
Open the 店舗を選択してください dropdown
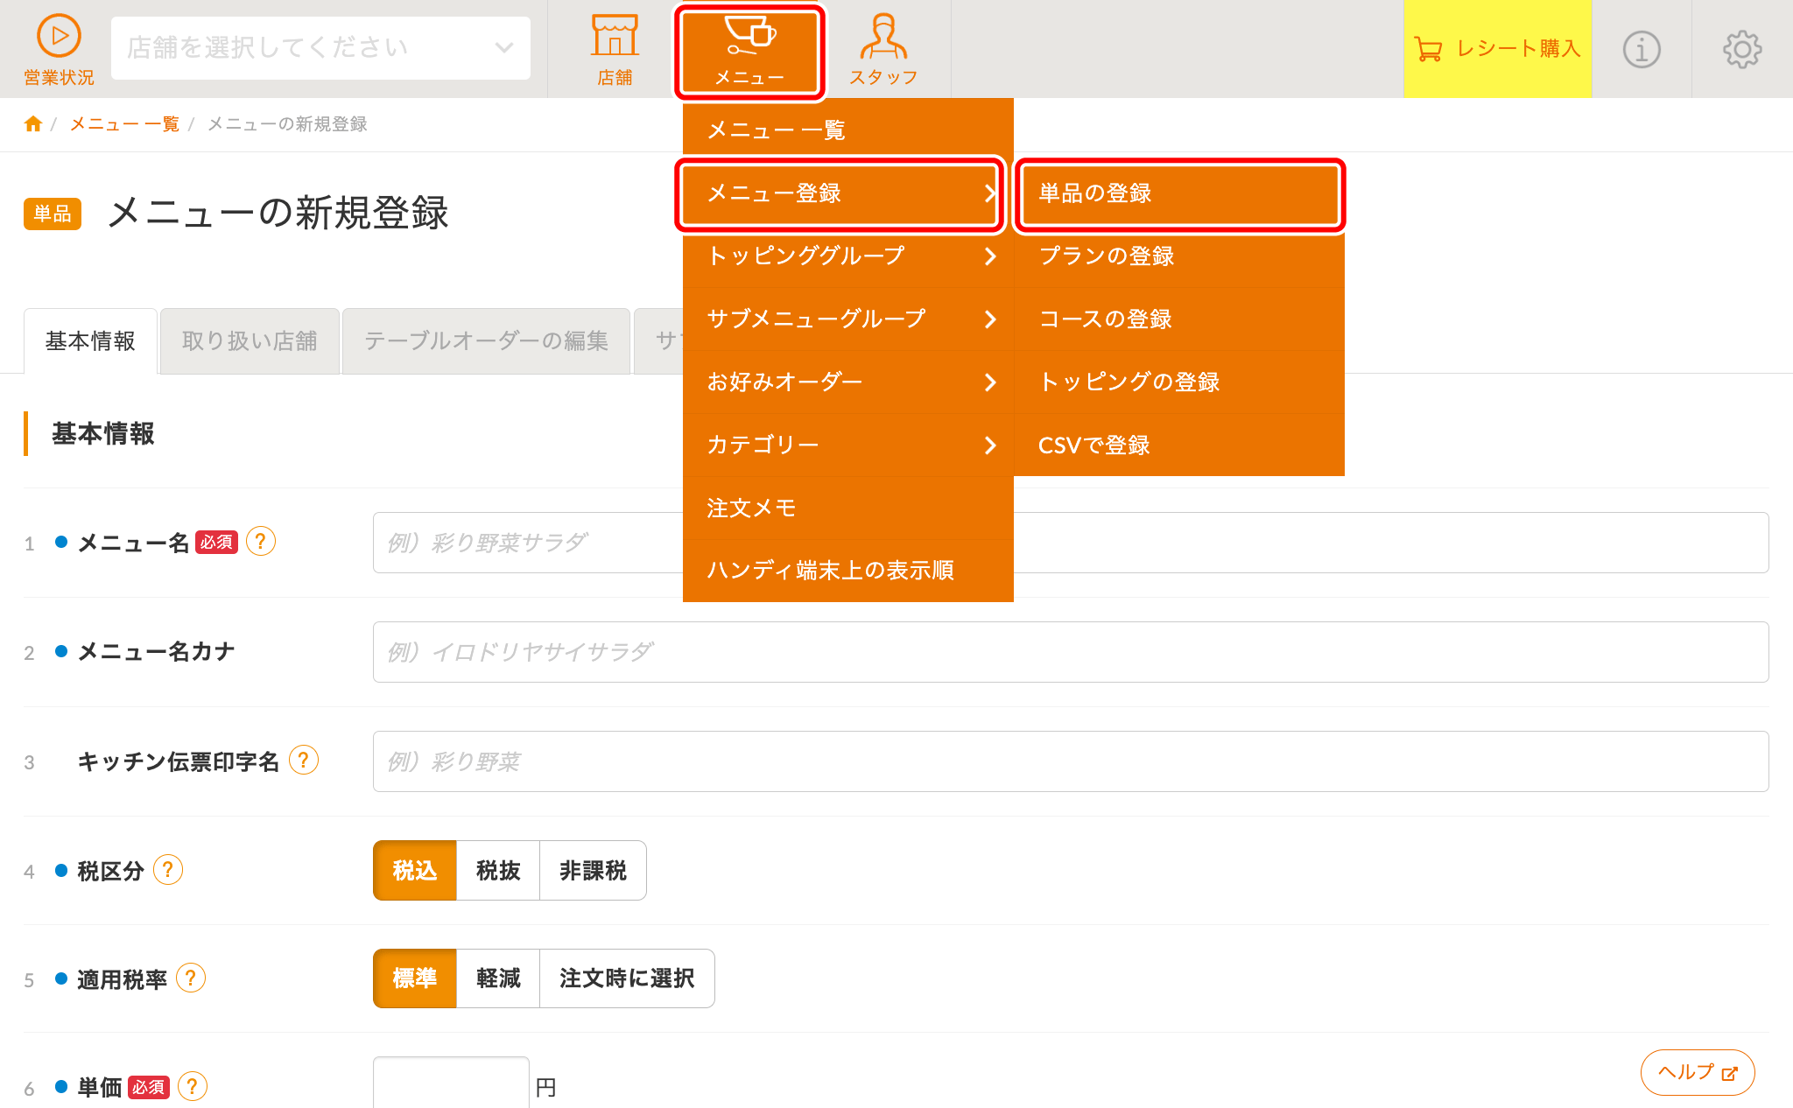(320, 48)
